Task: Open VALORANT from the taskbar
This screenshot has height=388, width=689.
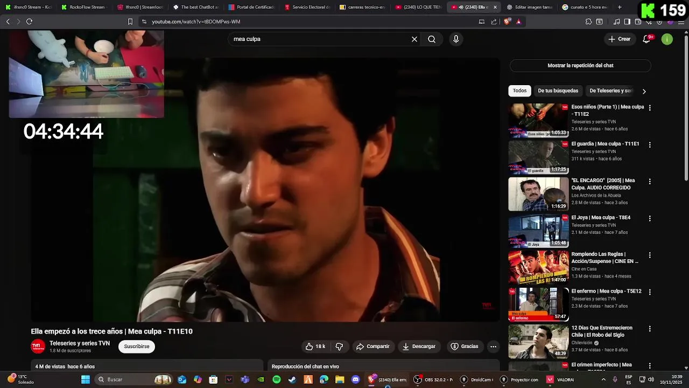Action: coord(561,379)
